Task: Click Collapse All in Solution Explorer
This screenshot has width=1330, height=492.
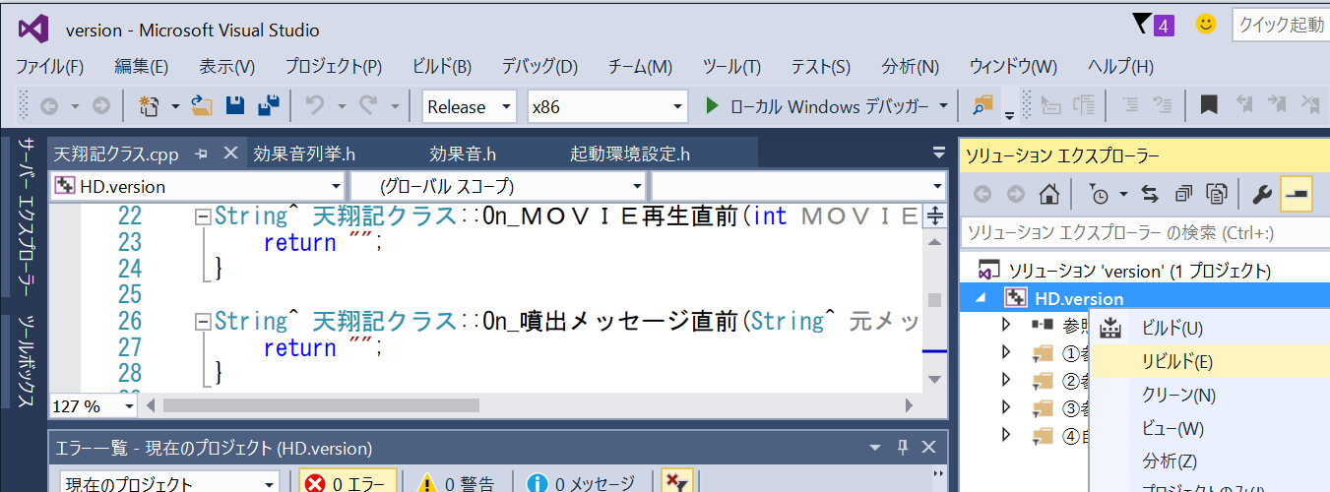Action: click(1184, 193)
